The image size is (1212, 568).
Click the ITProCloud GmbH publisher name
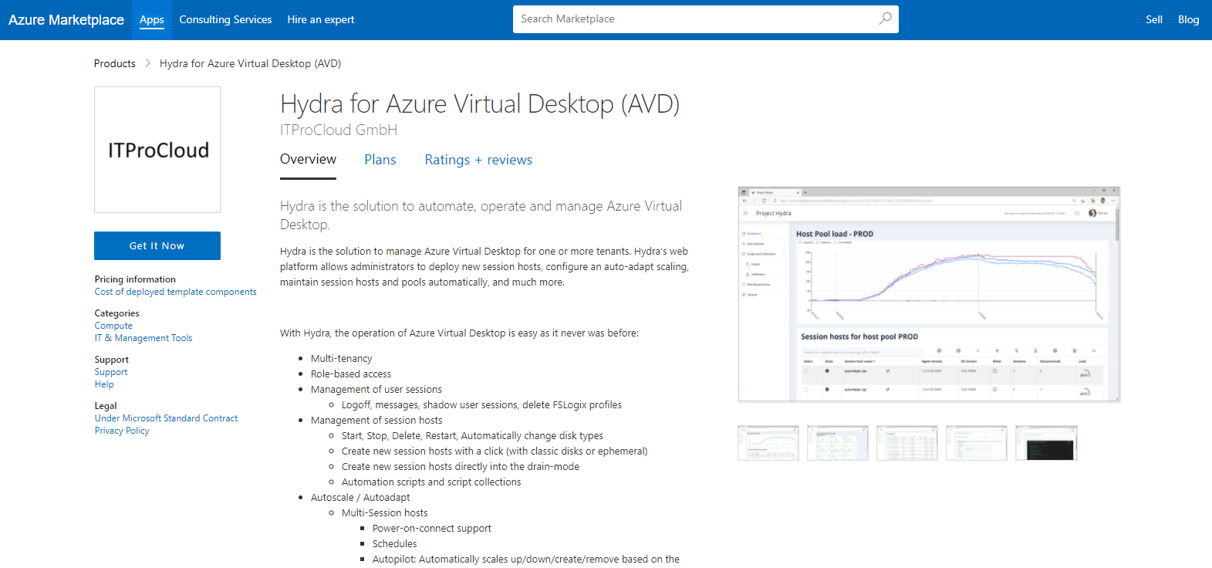[x=339, y=130]
